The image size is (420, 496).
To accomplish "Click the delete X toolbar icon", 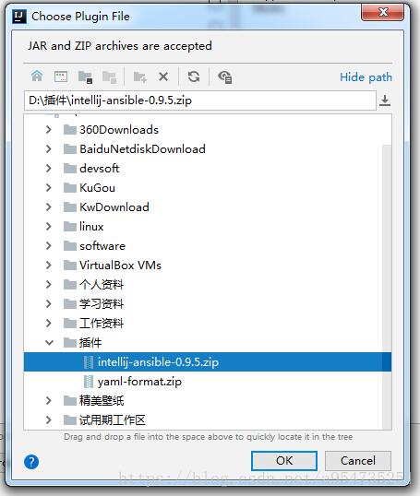I will (163, 77).
